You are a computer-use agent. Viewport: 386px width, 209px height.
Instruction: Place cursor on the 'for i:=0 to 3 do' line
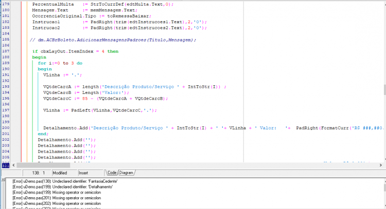click(x=60, y=63)
